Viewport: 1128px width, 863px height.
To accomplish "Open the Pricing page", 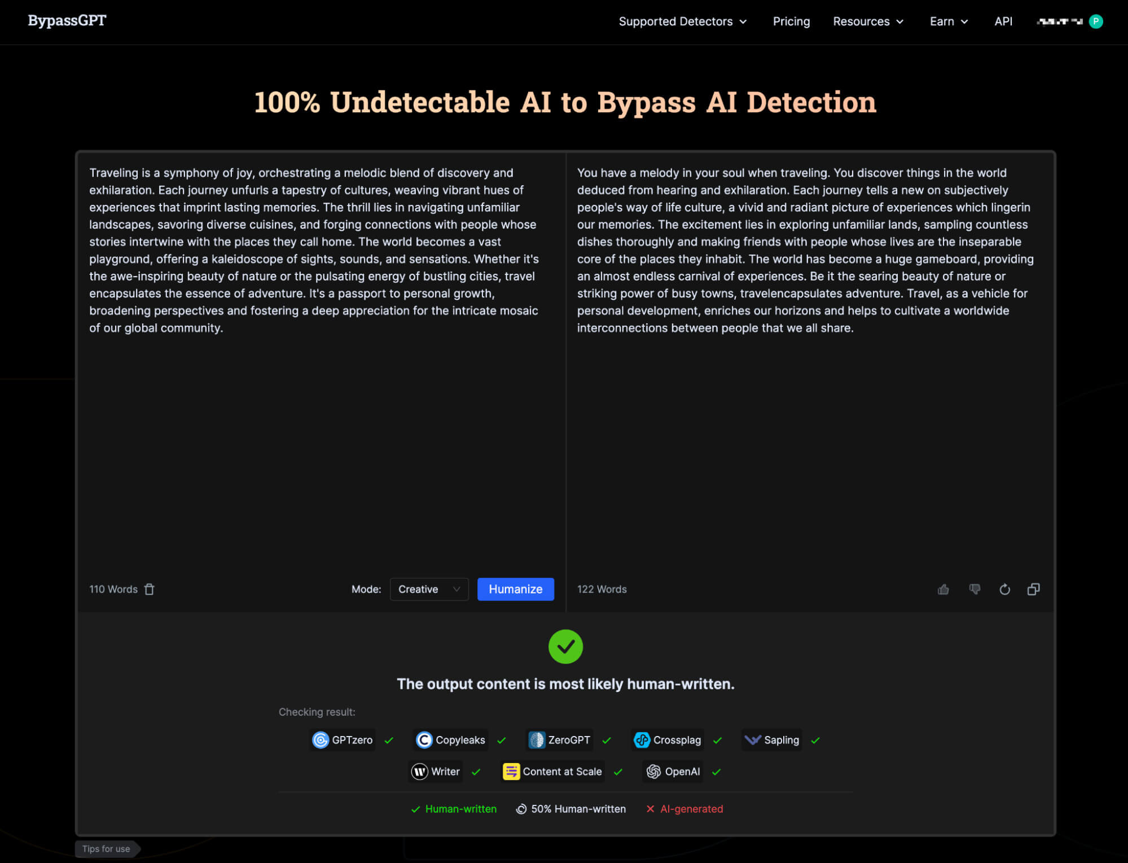I will click(x=791, y=21).
